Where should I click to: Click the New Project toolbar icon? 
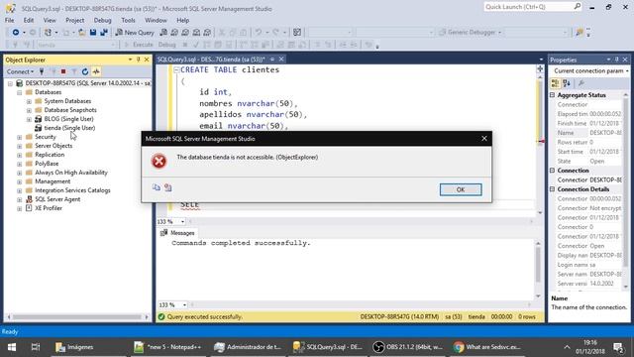pyautogui.click(x=48, y=33)
